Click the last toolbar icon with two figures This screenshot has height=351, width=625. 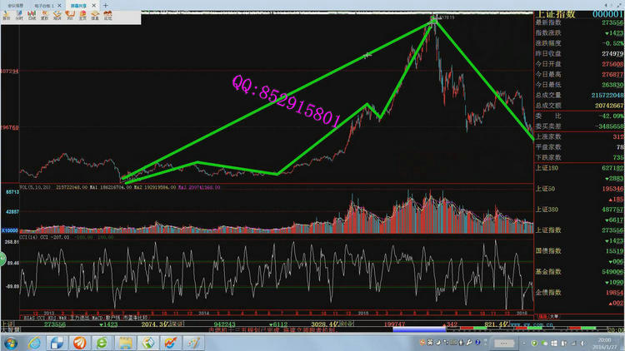coord(108,16)
